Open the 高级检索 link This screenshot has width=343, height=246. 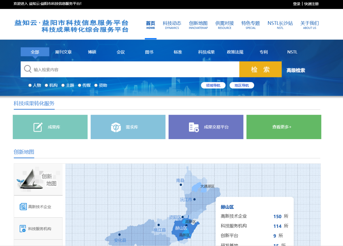click(296, 70)
